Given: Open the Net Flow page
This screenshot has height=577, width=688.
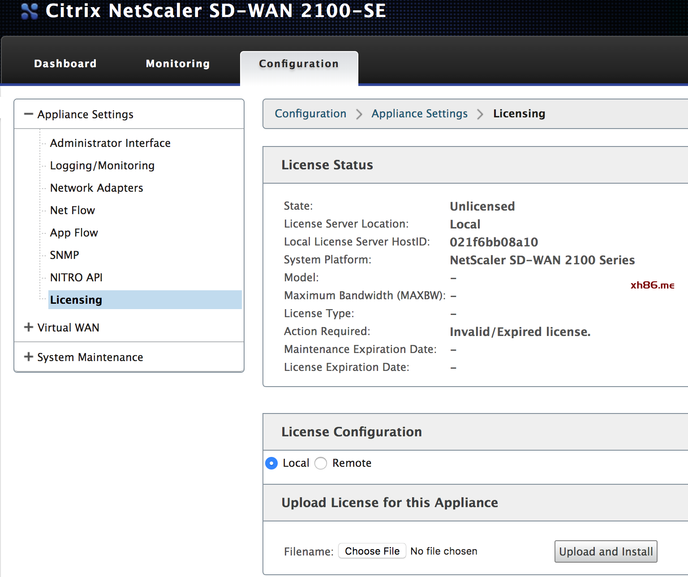Looking at the screenshot, I should click(73, 210).
